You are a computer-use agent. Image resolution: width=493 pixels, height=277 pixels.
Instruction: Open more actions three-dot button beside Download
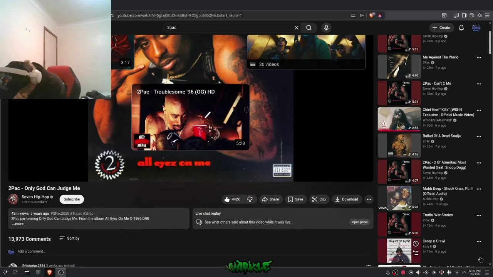pyautogui.click(x=369, y=199)
